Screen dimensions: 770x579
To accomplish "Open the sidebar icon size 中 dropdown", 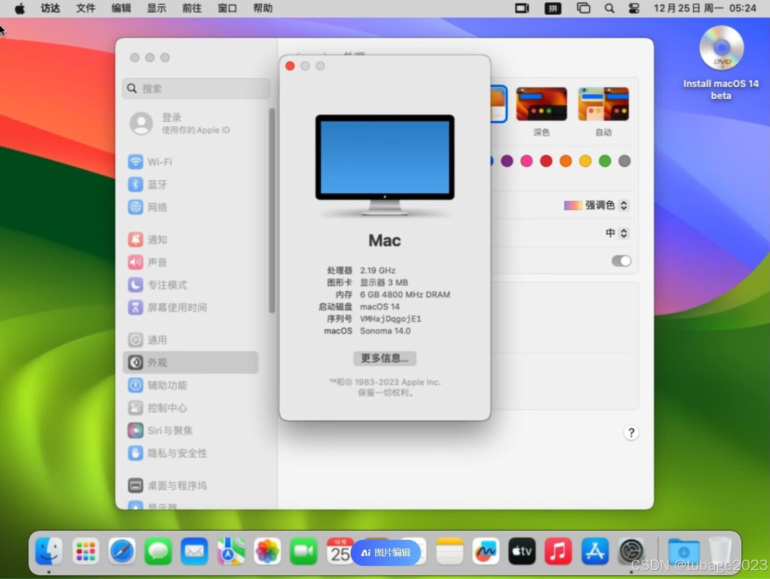I will click(x=617, y=233).
